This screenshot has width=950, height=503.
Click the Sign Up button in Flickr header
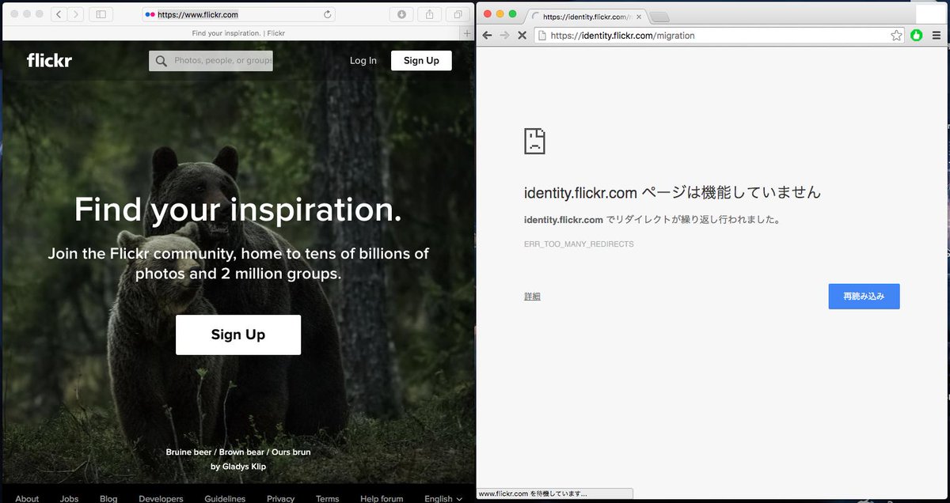421,61
